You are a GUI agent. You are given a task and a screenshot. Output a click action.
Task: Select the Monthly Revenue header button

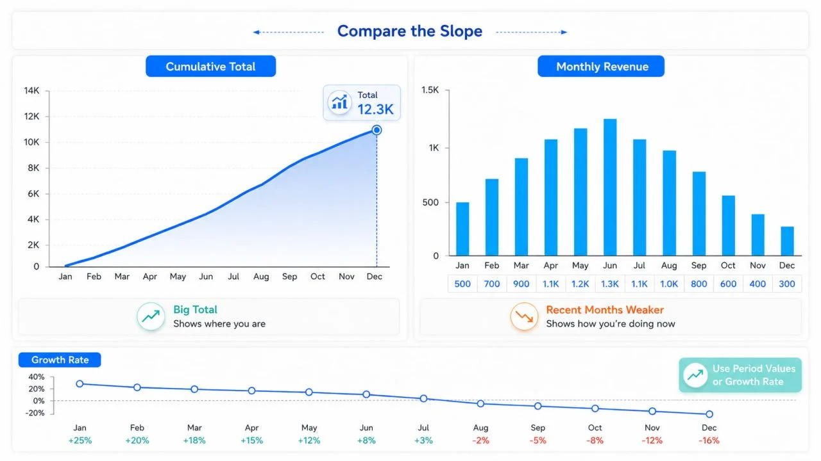tap(601, 67)
